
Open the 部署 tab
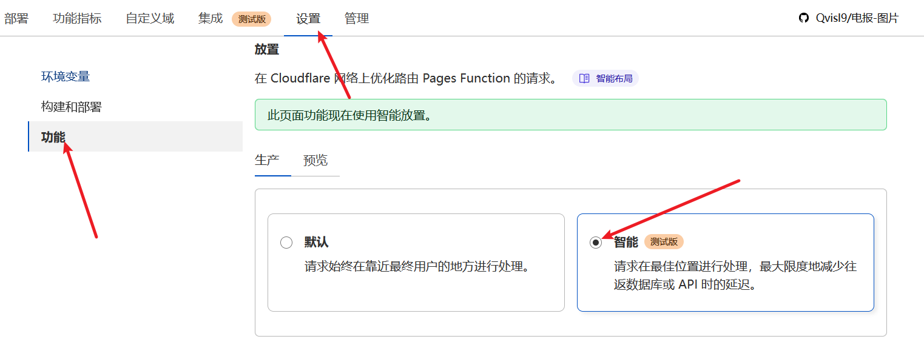(x=16, y=18)
